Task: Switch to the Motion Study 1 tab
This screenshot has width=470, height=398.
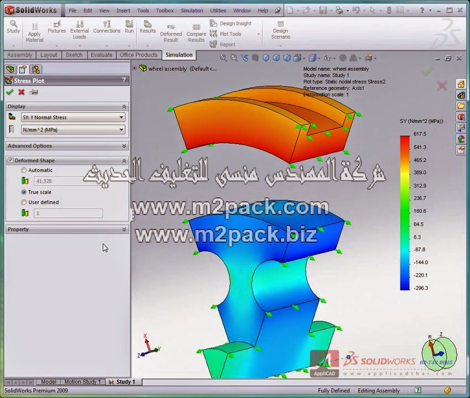Action: coord(82,382)
